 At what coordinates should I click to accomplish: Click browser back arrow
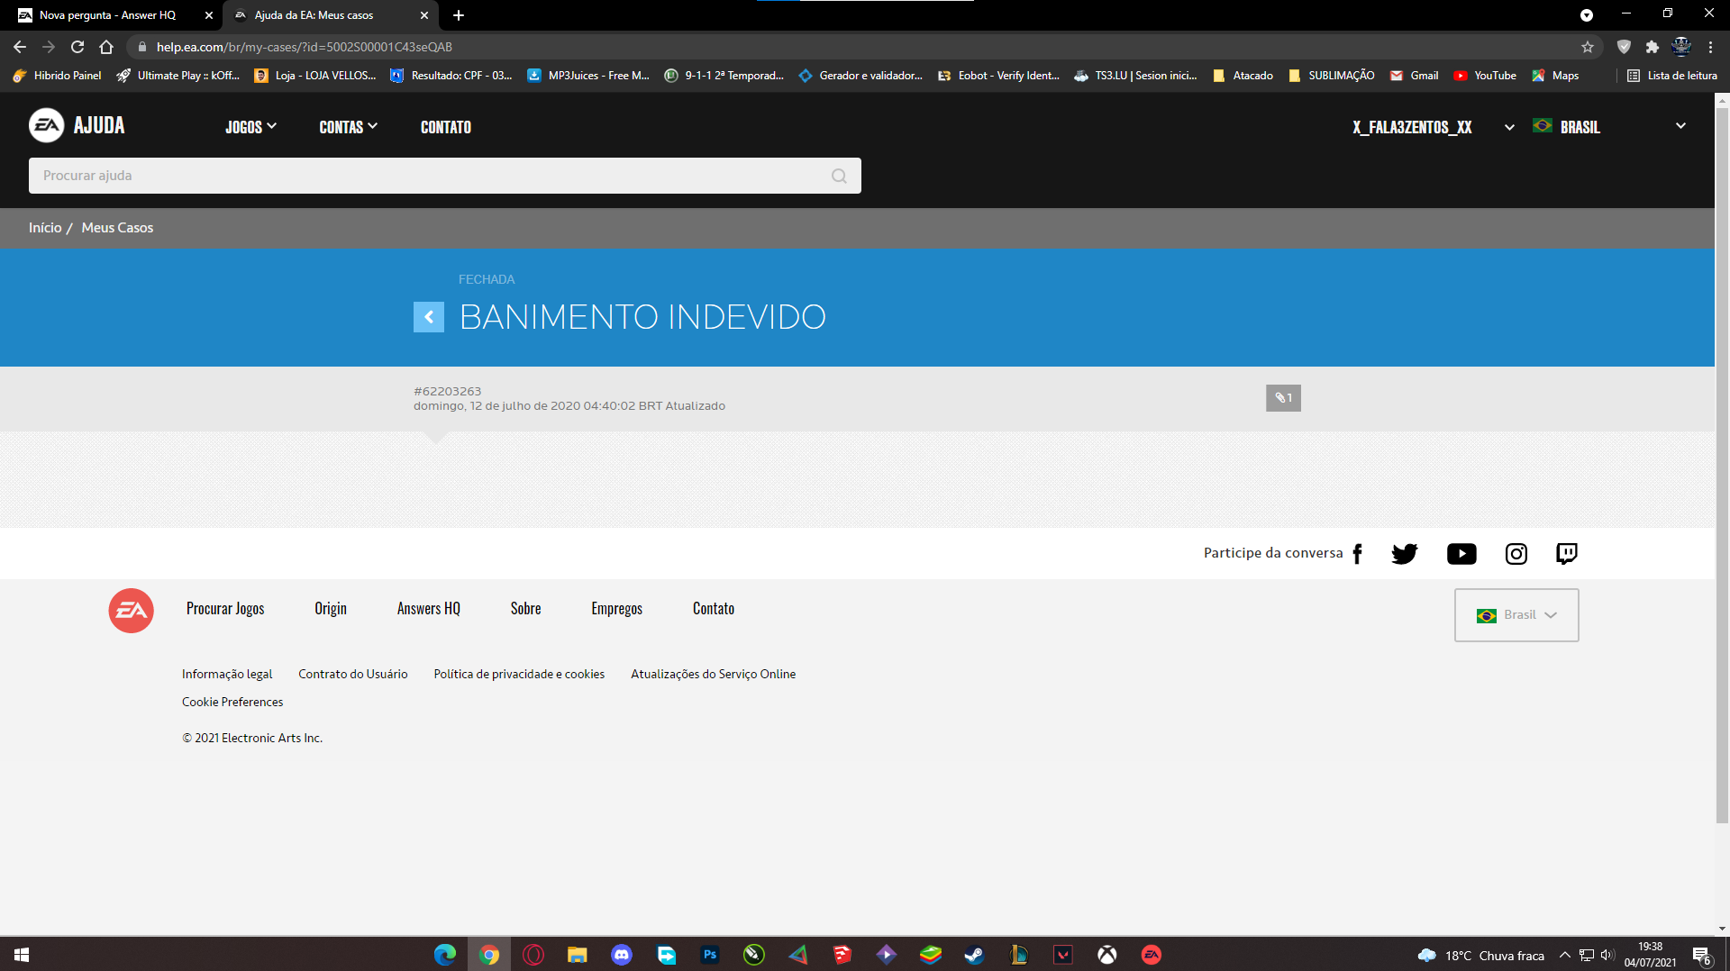point(20,47)
